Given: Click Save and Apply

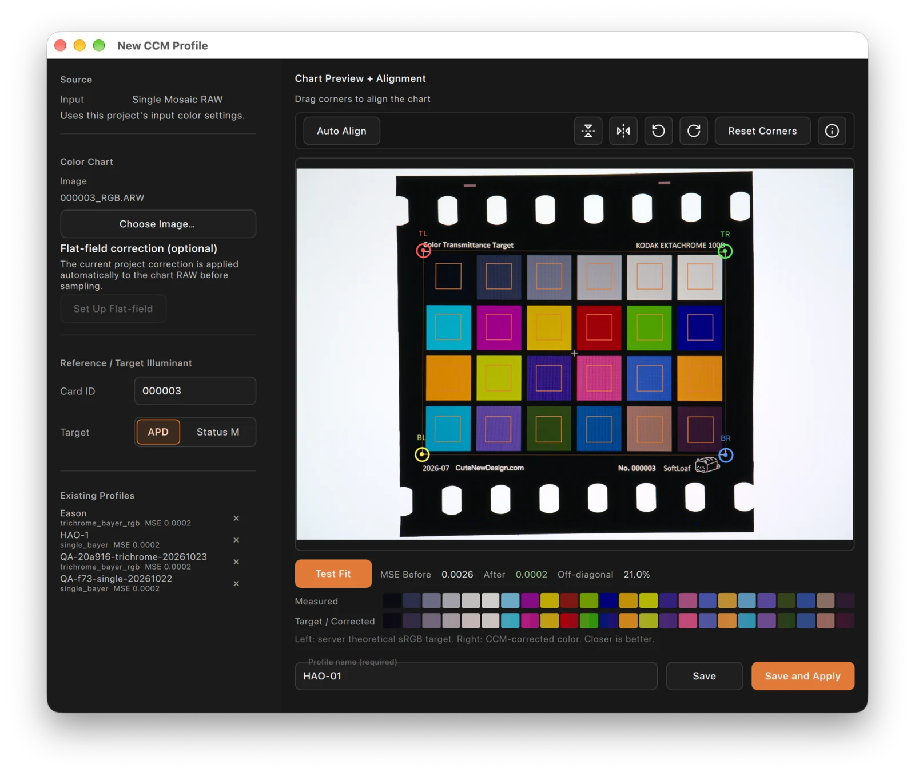Looking at the screenshot, I should click(x=802, y=676).
